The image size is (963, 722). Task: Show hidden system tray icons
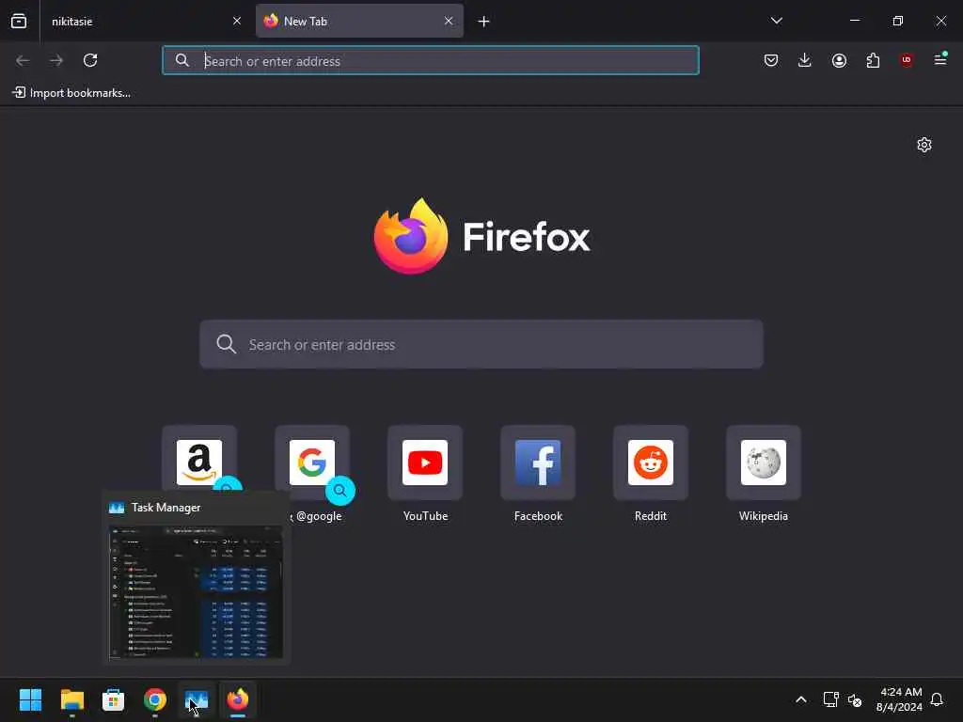click(x=801, y=699)
